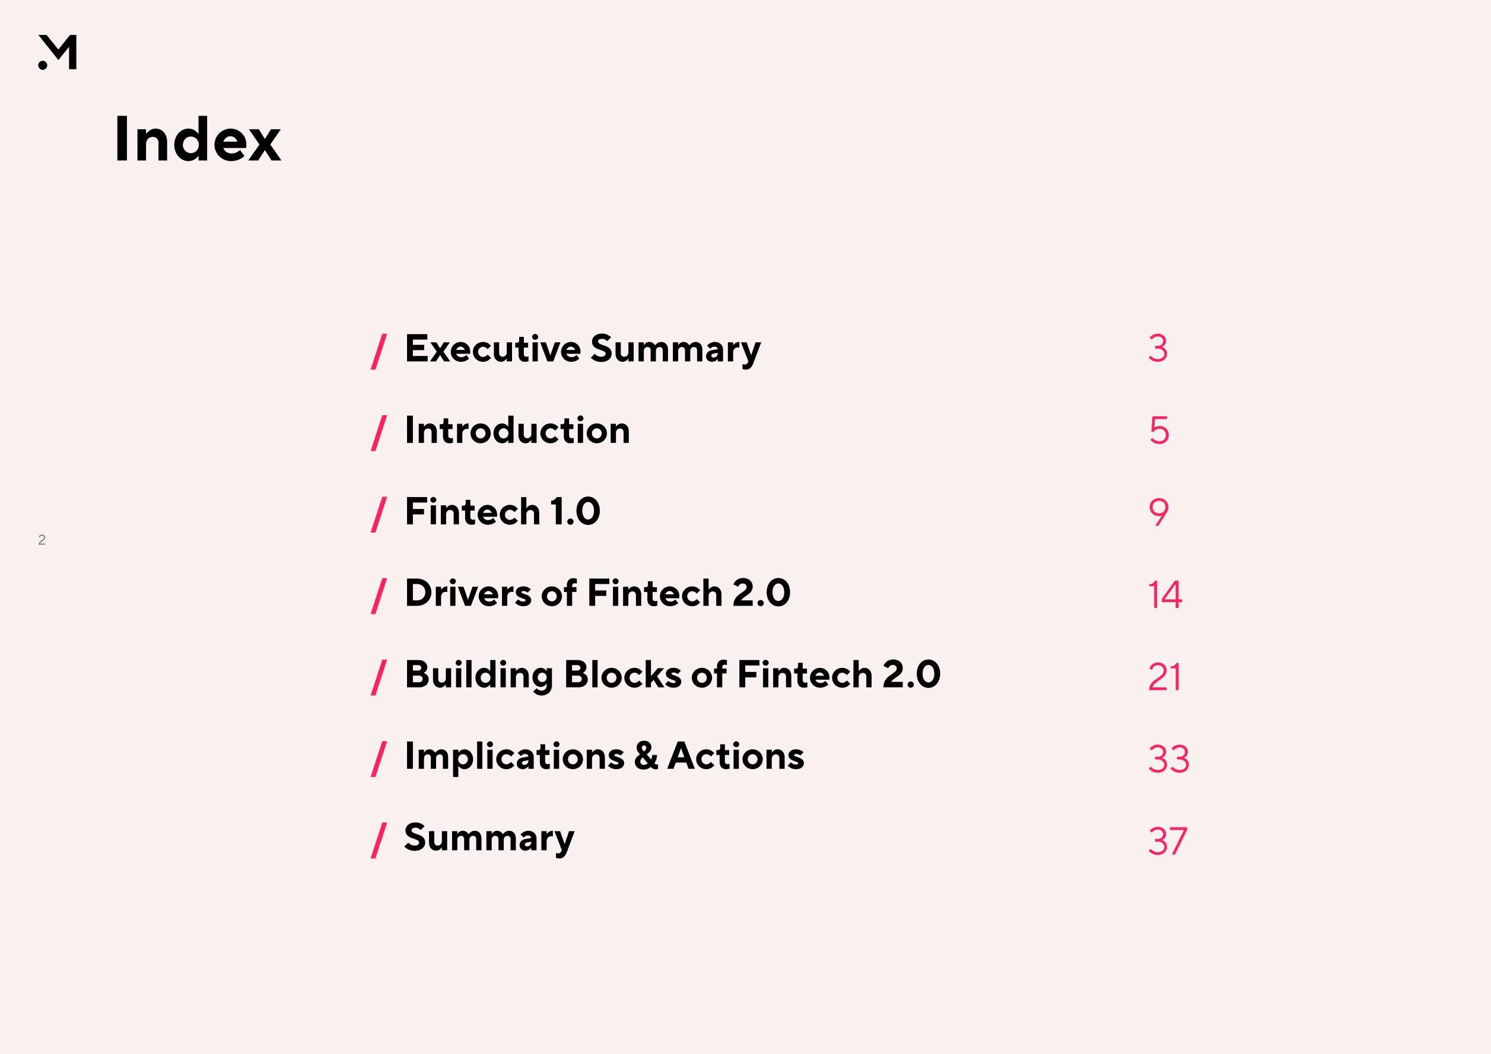Click the M logo icon
Screen dimensions: 1491x1054
57,52
